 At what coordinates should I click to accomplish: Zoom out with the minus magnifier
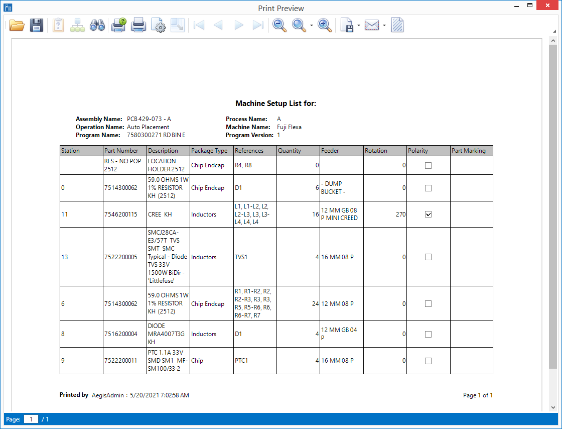[x=279, y=25]
